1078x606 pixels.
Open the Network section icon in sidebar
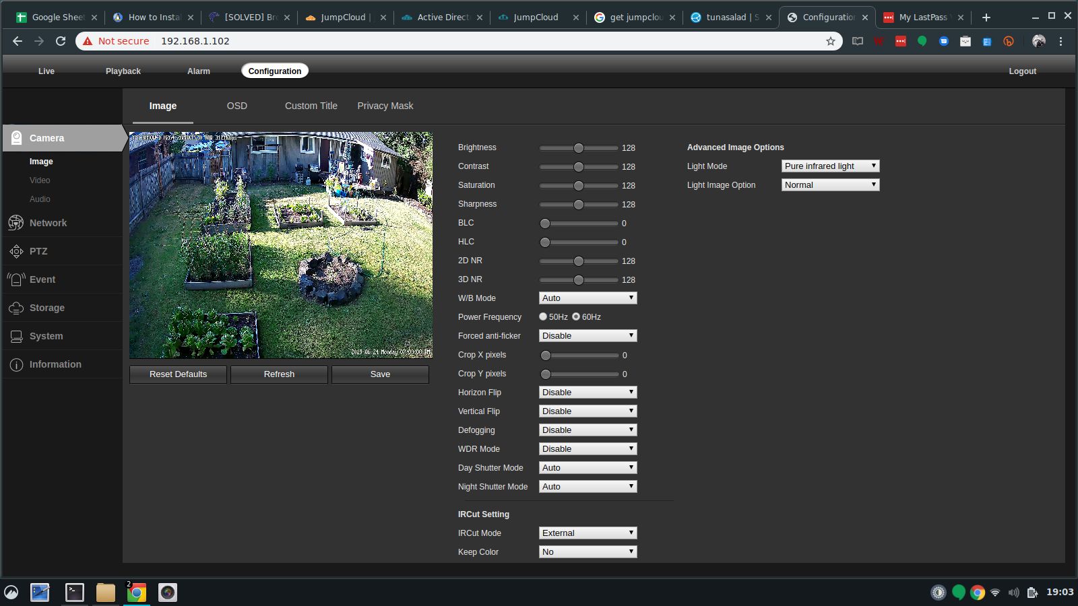pos(16,223)
